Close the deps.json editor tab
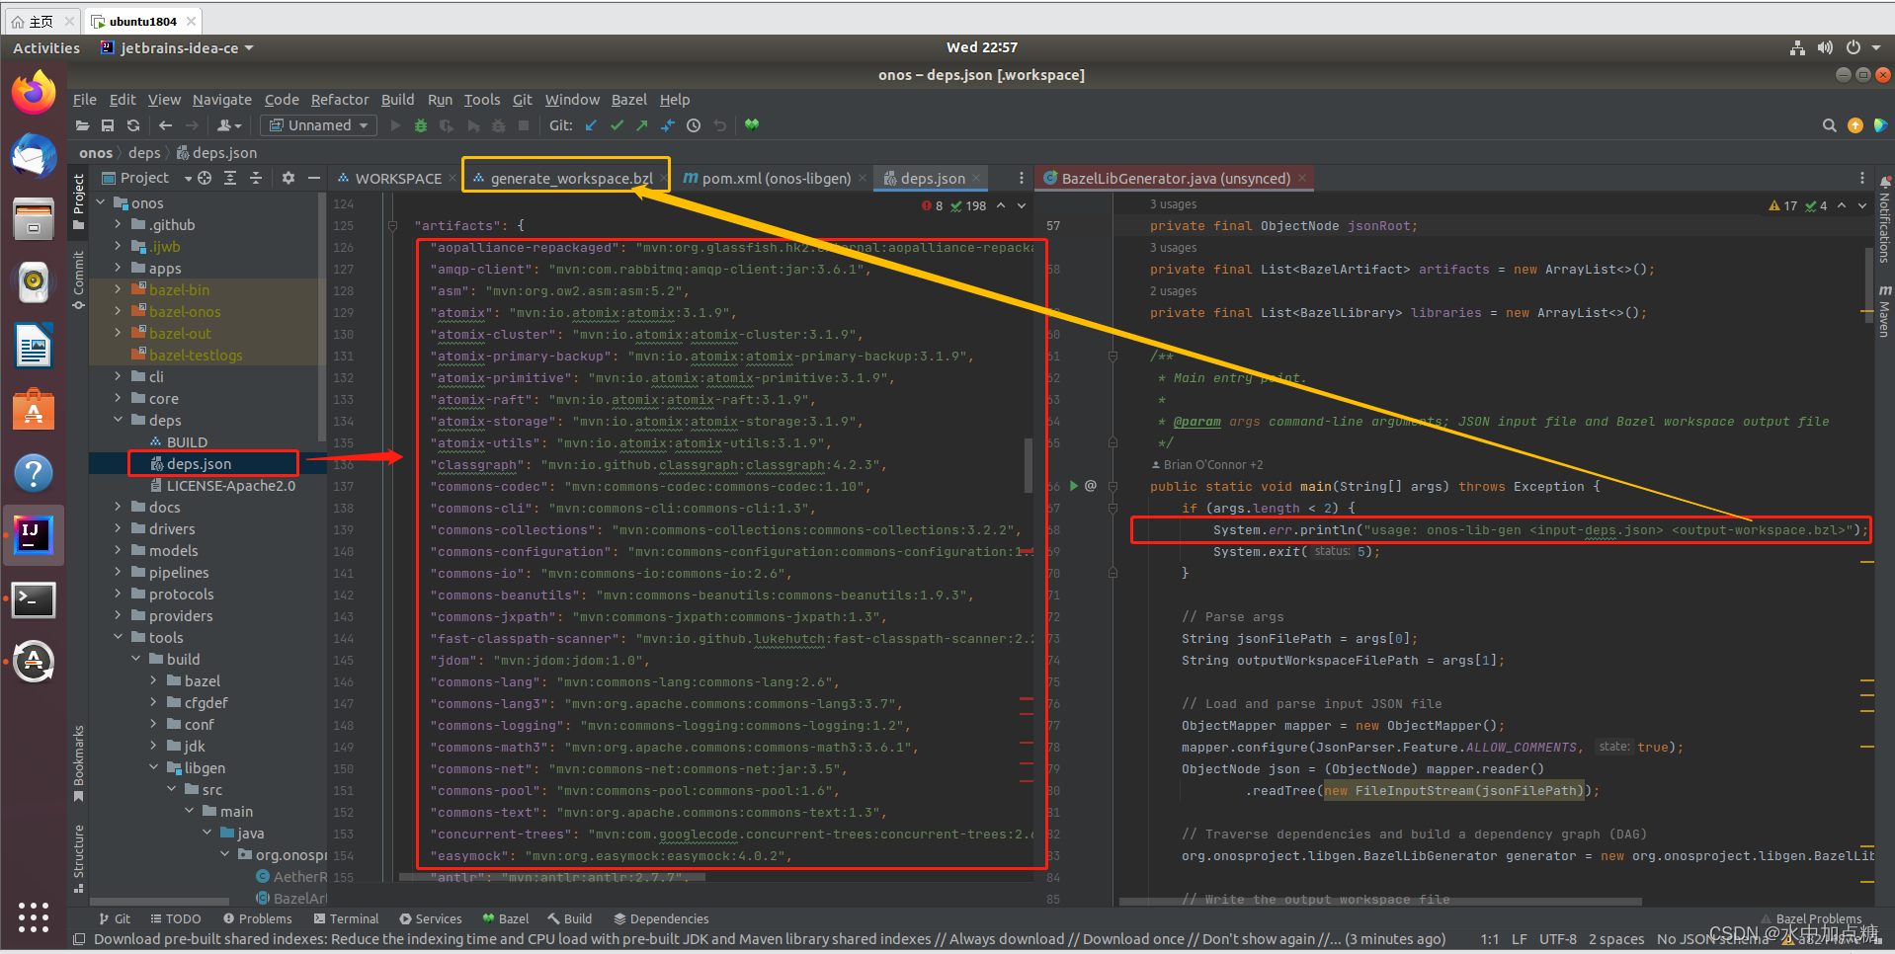Screen dimensions: 1895x954 [x=976, y=178]
